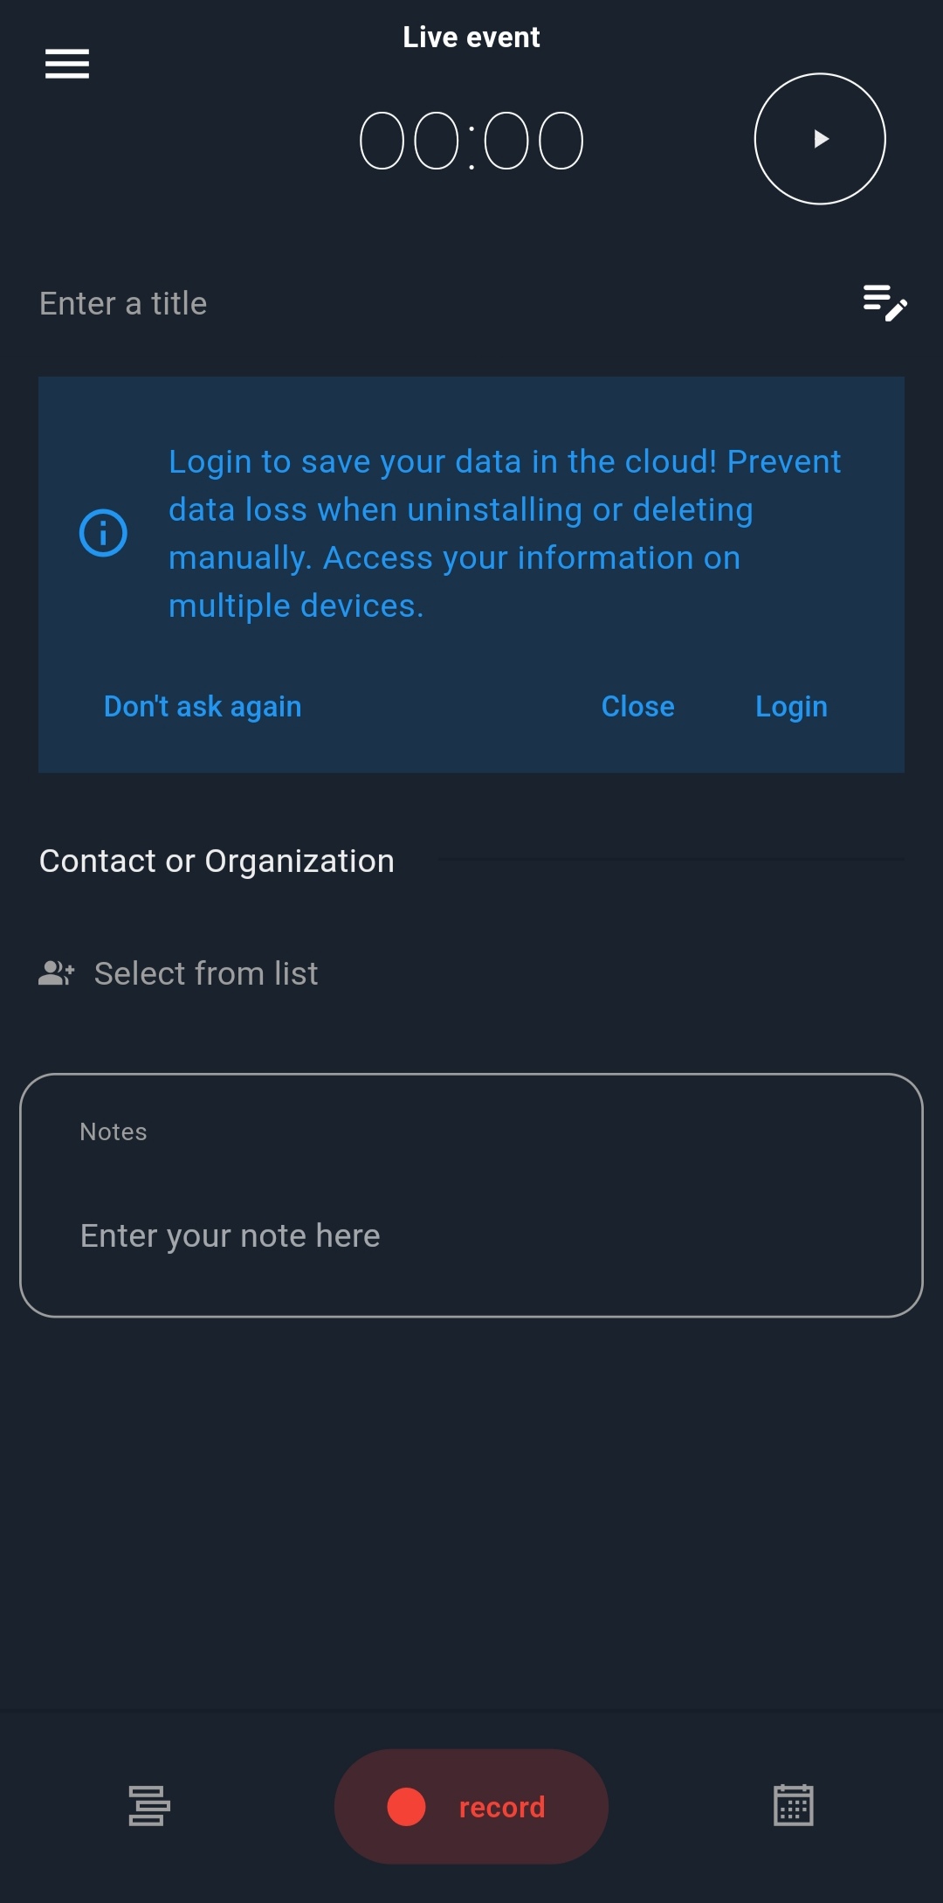Tap the Login link in the banner
The height and width of the screenshot is (1903, 943).
(x=791, y=707)
